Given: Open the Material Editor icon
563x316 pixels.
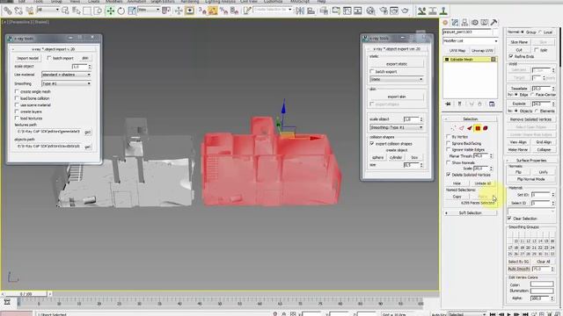Looking at the screenshot, I should [x=370, y=11].
